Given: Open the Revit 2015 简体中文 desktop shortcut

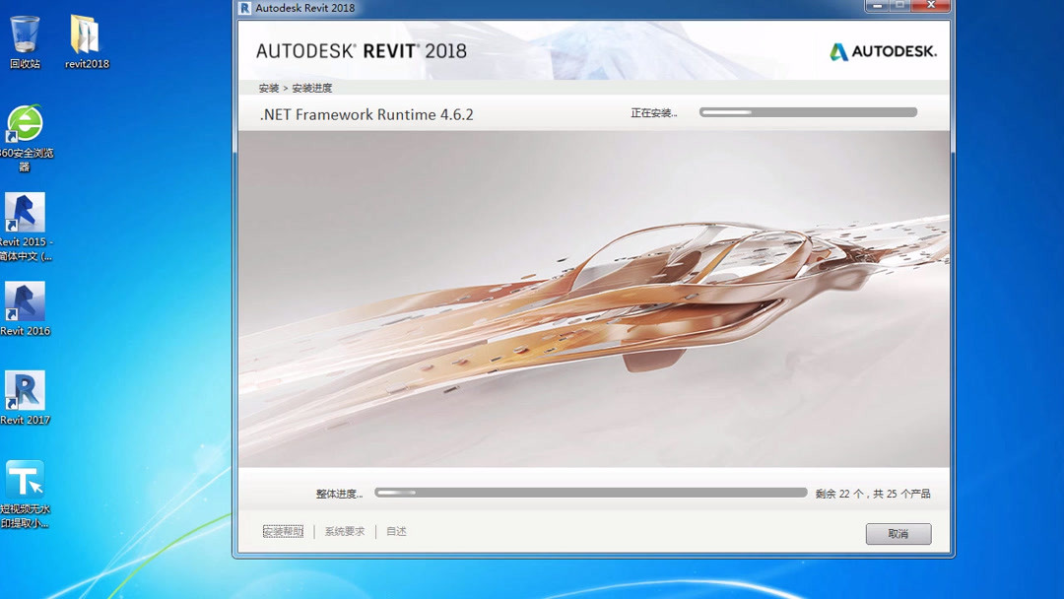Looking at the screenshot, I should coord(25,214).
